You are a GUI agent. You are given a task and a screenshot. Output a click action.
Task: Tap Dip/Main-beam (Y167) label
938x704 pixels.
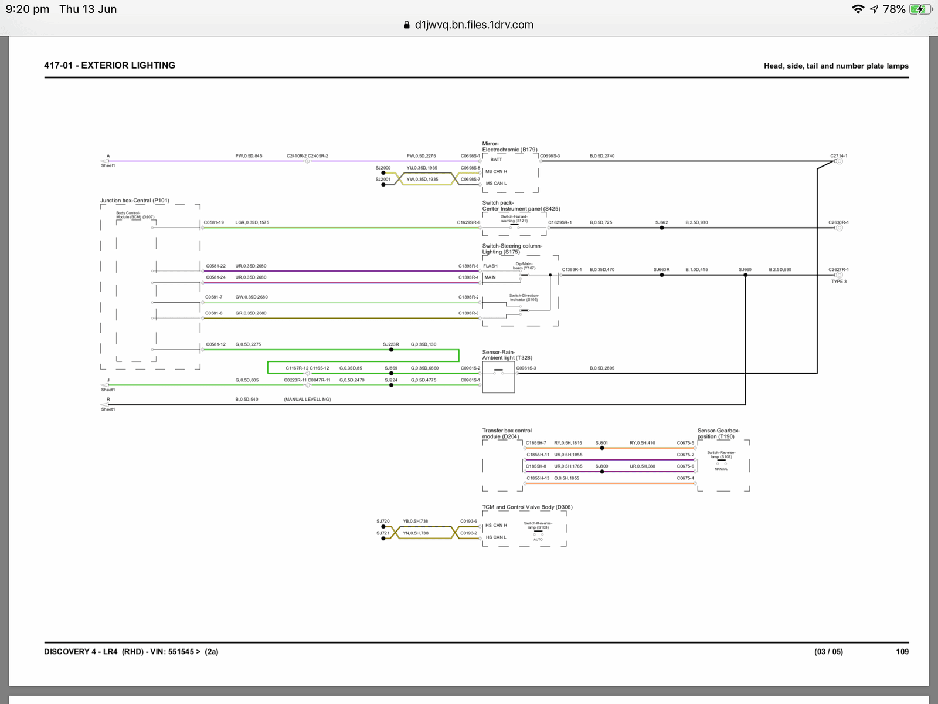[524, 266]
